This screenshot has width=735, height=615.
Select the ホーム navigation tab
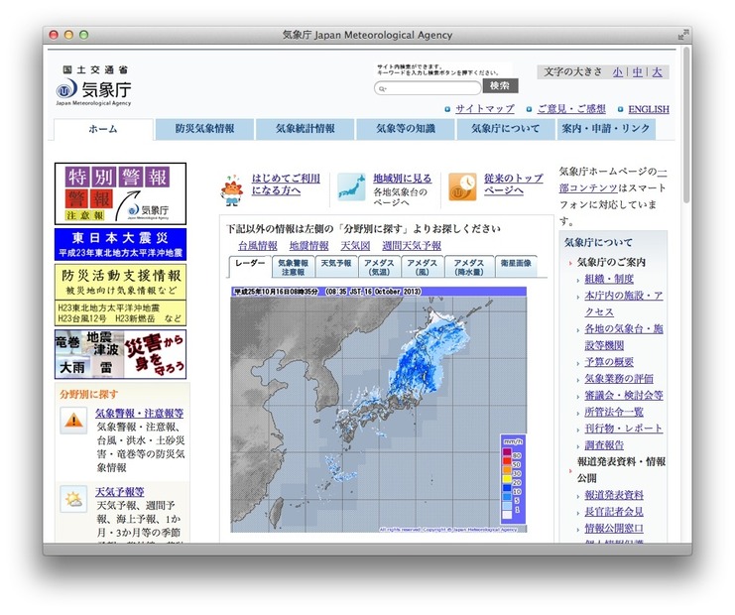(103, 129)
